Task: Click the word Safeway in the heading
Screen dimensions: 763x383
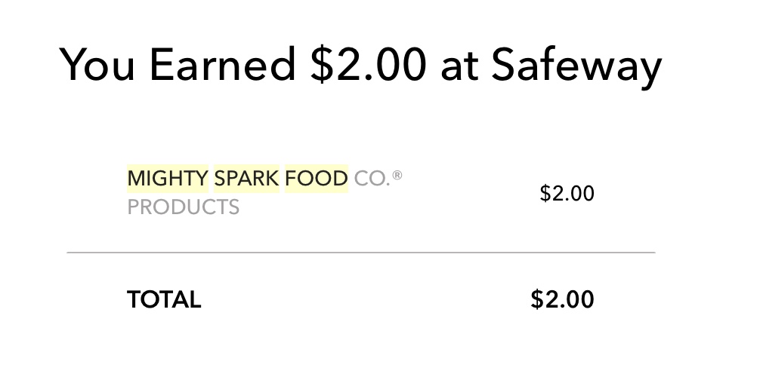Action: [576, 66]
